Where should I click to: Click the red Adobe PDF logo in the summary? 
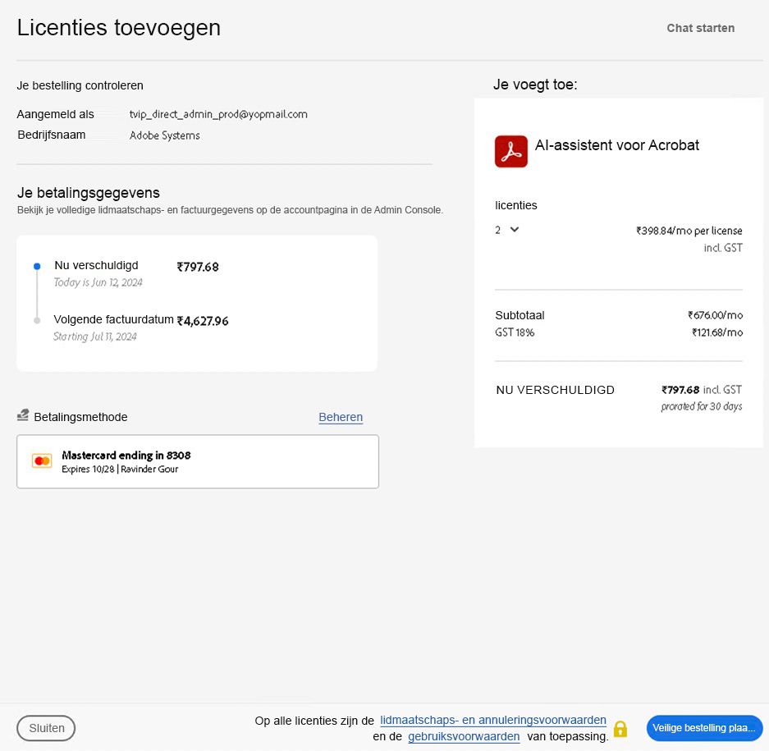point(510,151)
